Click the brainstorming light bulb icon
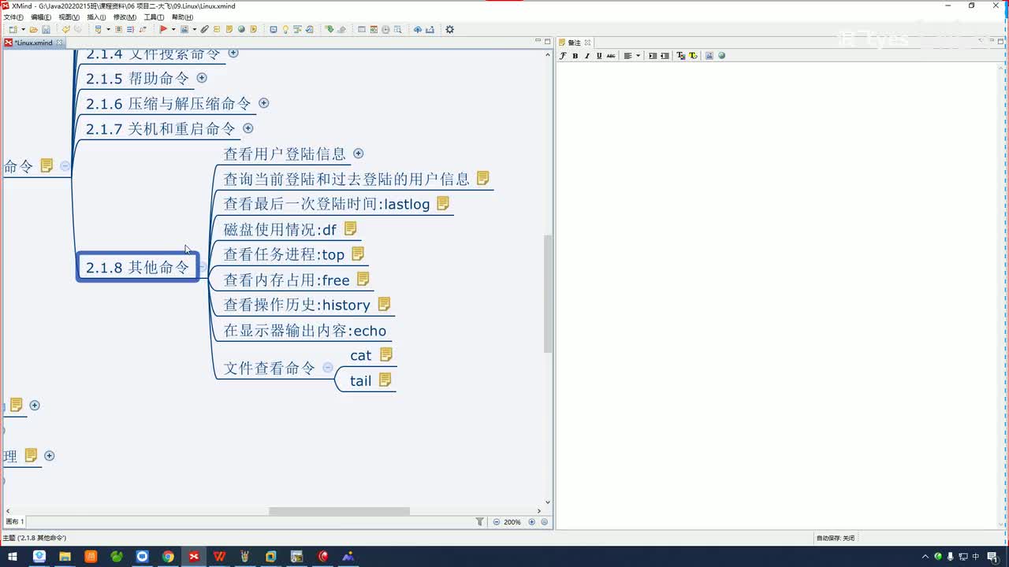The width and height of the screenshot is (1009, 567). [x=285, y=29]
